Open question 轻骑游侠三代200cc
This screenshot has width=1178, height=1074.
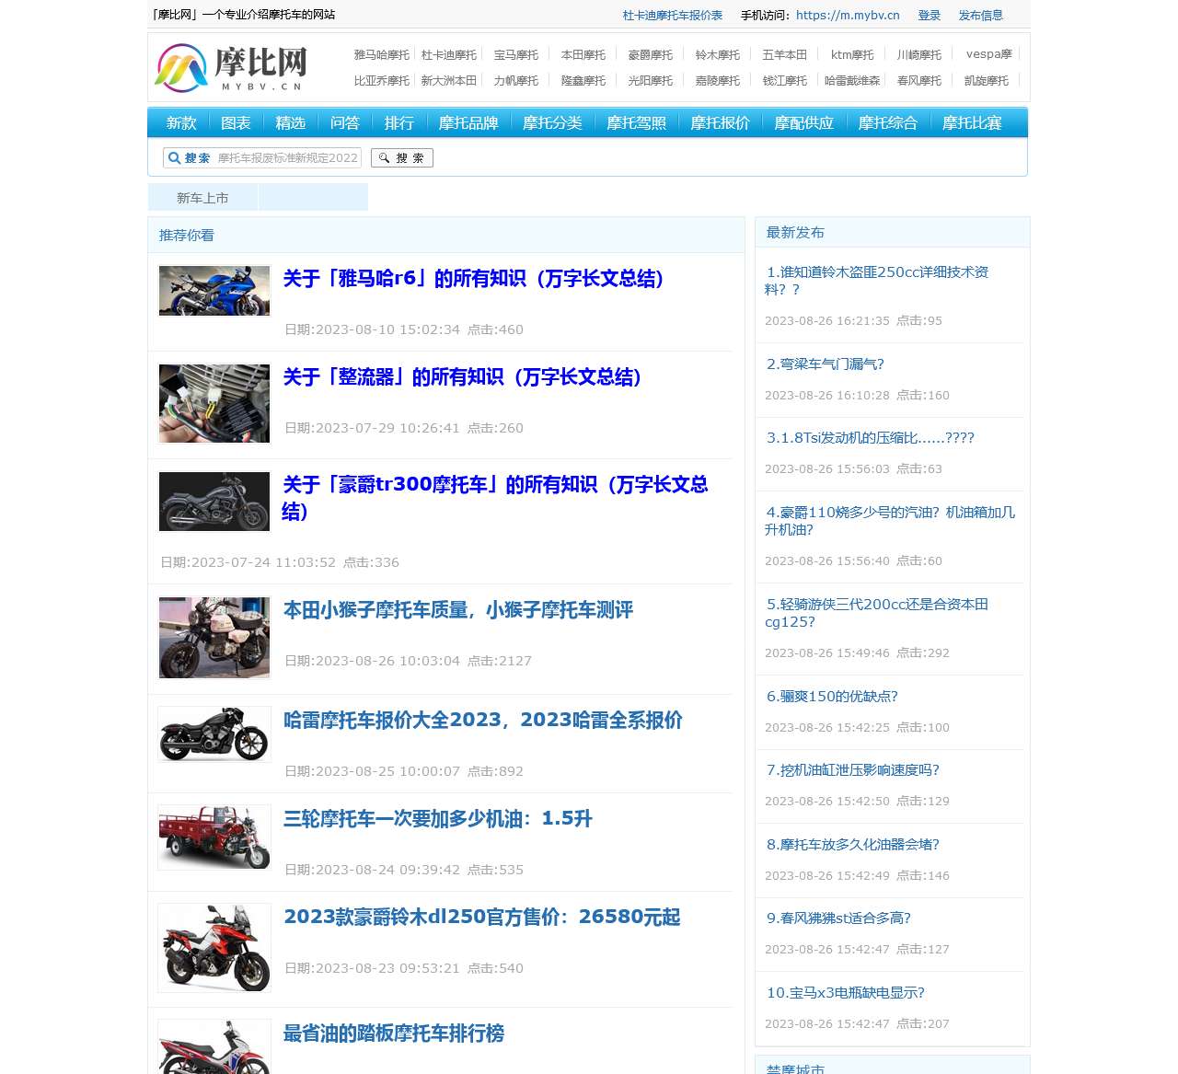(877, 613)
